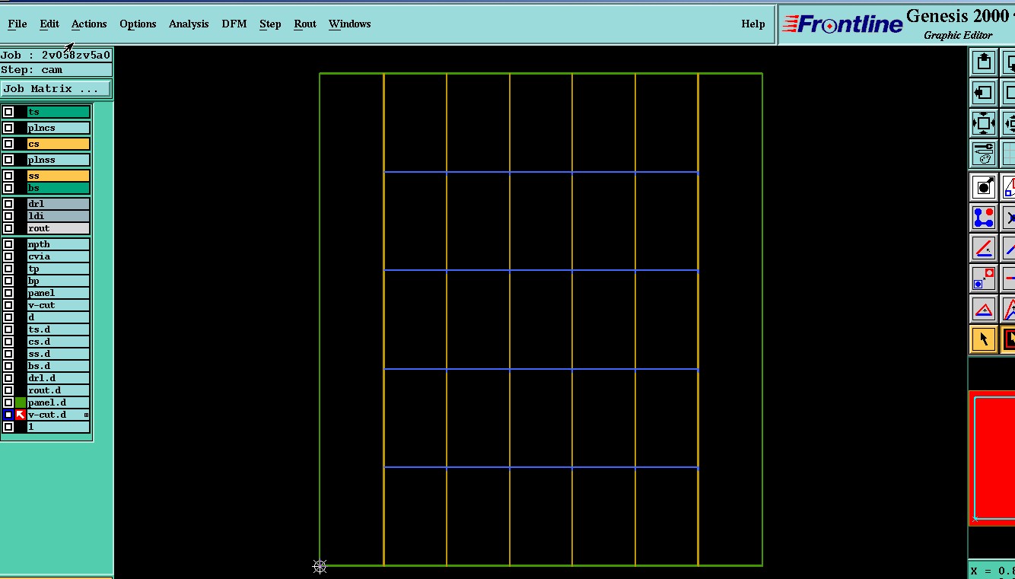Open the Step menu
Viewport: 1015px width, 579px height.
point(270,24)
